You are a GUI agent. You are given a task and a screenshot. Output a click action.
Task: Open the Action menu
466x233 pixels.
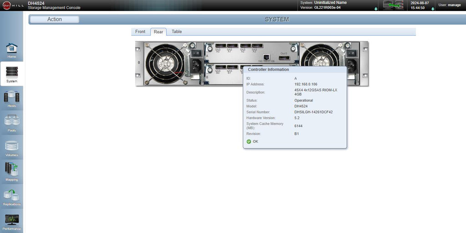[55, 19]
